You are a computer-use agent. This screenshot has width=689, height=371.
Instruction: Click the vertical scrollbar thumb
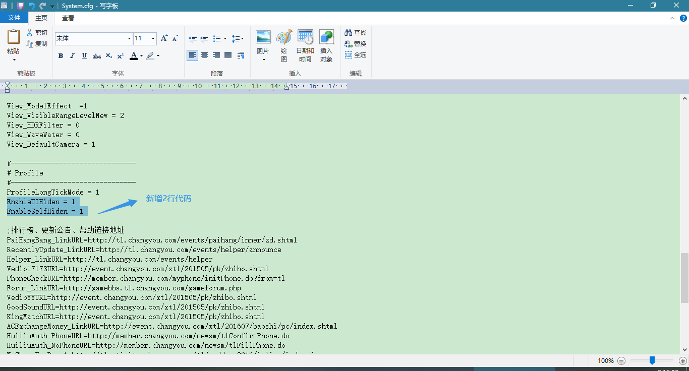684,278
